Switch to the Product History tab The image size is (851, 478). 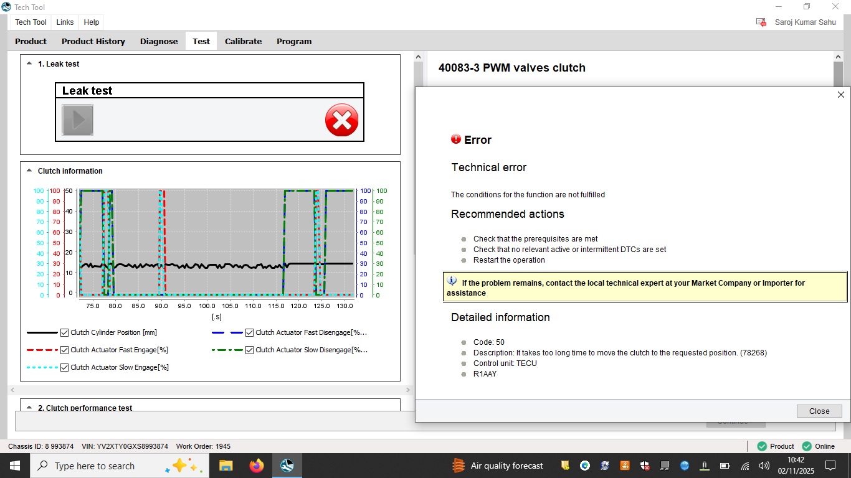click(93, 41)
